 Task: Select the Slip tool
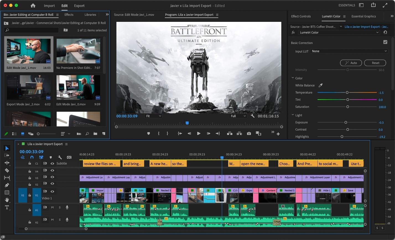tap(7, 178)
